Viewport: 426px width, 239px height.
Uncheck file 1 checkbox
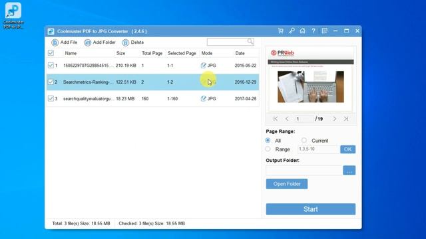pyautogui.click(x=51, y=65)
